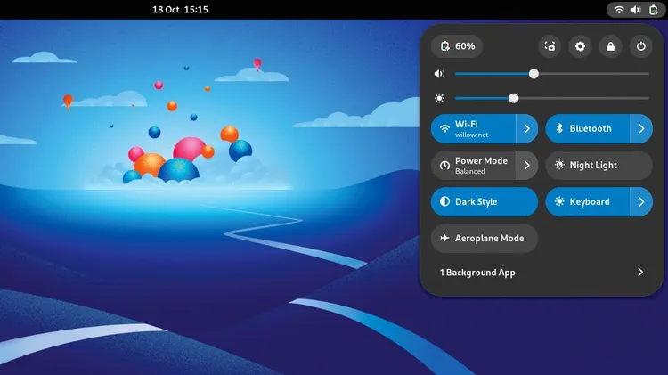Expand Keyboard backlight options

pyautogui.click(x=641, y=202)
